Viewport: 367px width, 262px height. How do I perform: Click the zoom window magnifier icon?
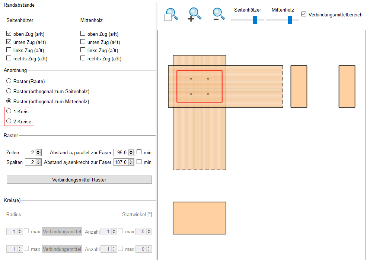click(x=171, y=15)
